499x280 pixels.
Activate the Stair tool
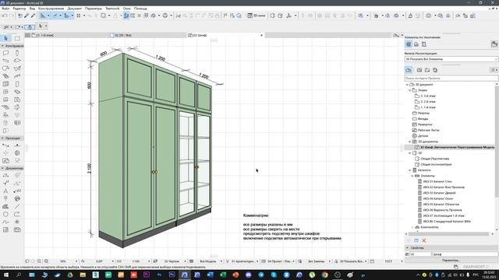tap(5, 76)
